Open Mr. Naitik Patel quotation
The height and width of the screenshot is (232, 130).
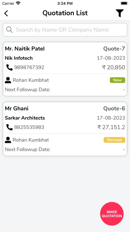click(x=65, y=69)
